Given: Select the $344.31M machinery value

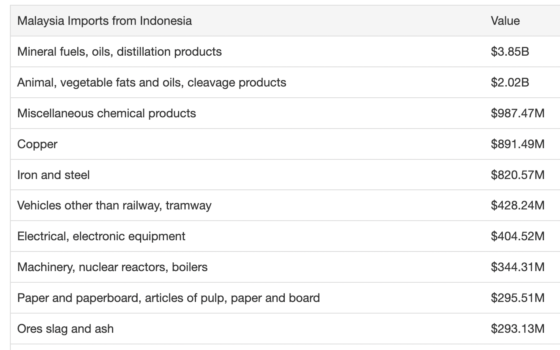Looking at the screenshot, I should point(518,267).
